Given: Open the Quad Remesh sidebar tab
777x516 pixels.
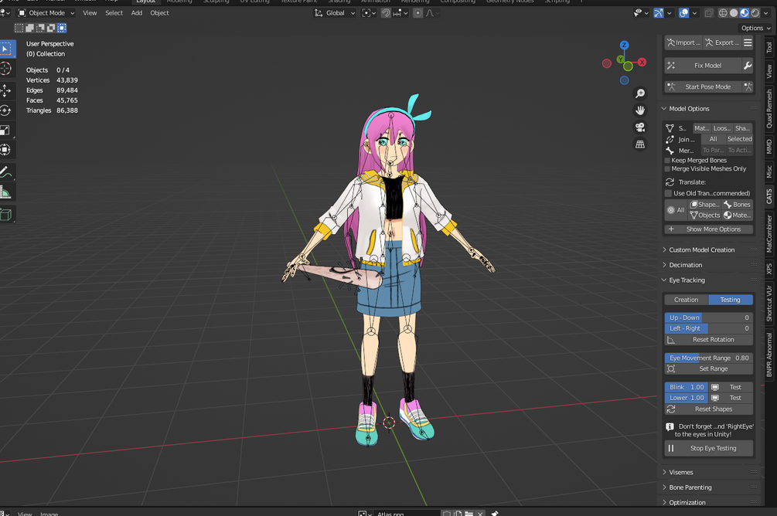Looking at the screenshot, I should [x=769, y=108].
